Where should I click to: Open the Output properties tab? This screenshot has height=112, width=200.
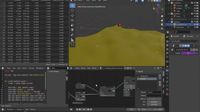pyautogui.click(x=167, y=45)
